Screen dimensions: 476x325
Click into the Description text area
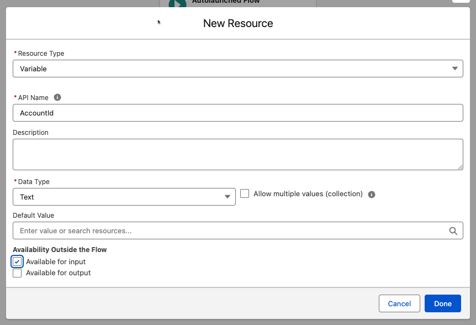click(237, 154)
